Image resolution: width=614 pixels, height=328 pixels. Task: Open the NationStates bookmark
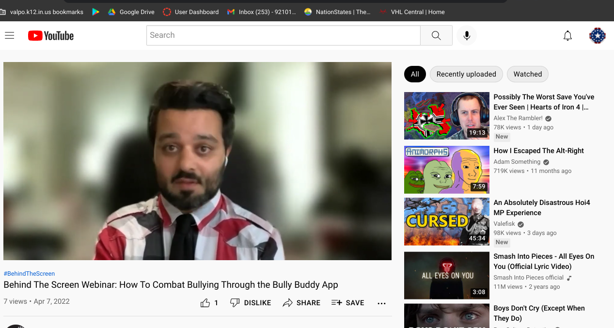(338, 12)
